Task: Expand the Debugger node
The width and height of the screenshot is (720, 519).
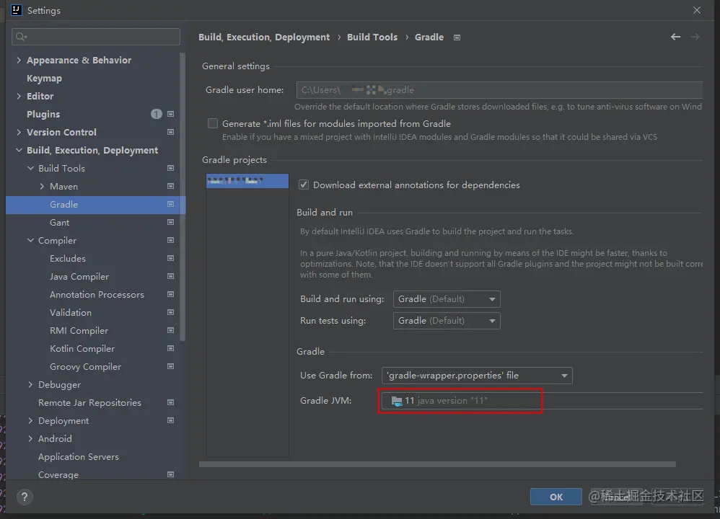Action: click(30, 384)
